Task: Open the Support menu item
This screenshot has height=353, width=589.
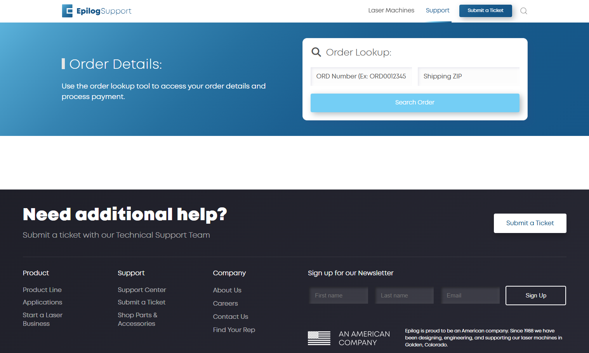Action: coord(438,10)
